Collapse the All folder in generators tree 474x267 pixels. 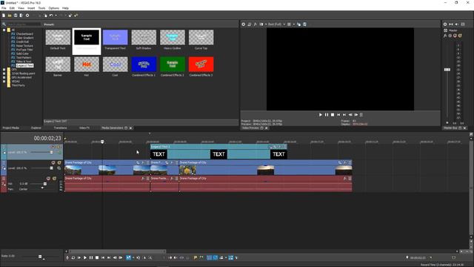pyautogui.click(x=4, y=30)
